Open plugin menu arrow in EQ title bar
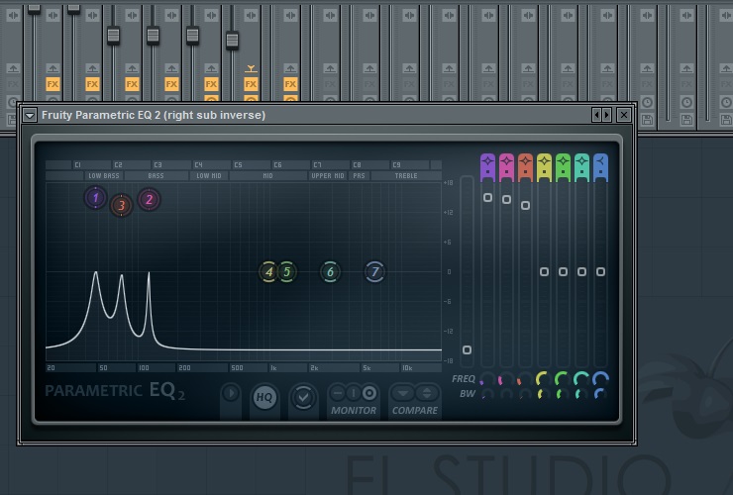The height and width of the screenshot is (495, 733). pyautogui.click(x=30, y=115)
